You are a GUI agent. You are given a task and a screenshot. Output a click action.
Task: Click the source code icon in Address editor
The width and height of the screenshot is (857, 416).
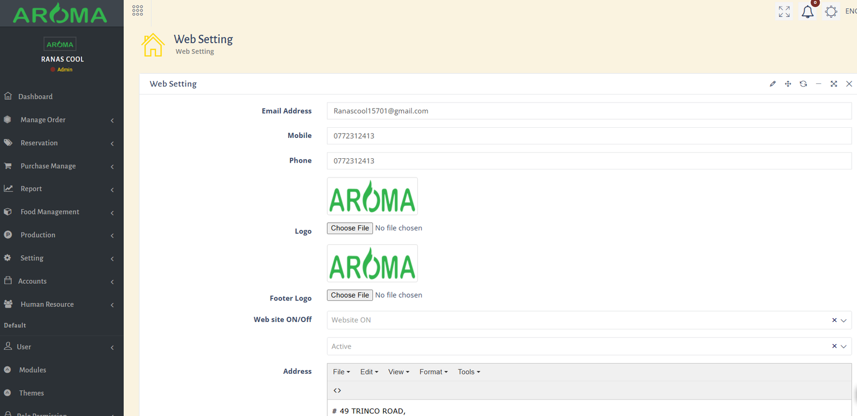point(337,390)
